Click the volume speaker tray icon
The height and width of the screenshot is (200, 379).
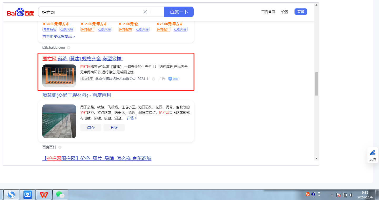click(351, 195)
